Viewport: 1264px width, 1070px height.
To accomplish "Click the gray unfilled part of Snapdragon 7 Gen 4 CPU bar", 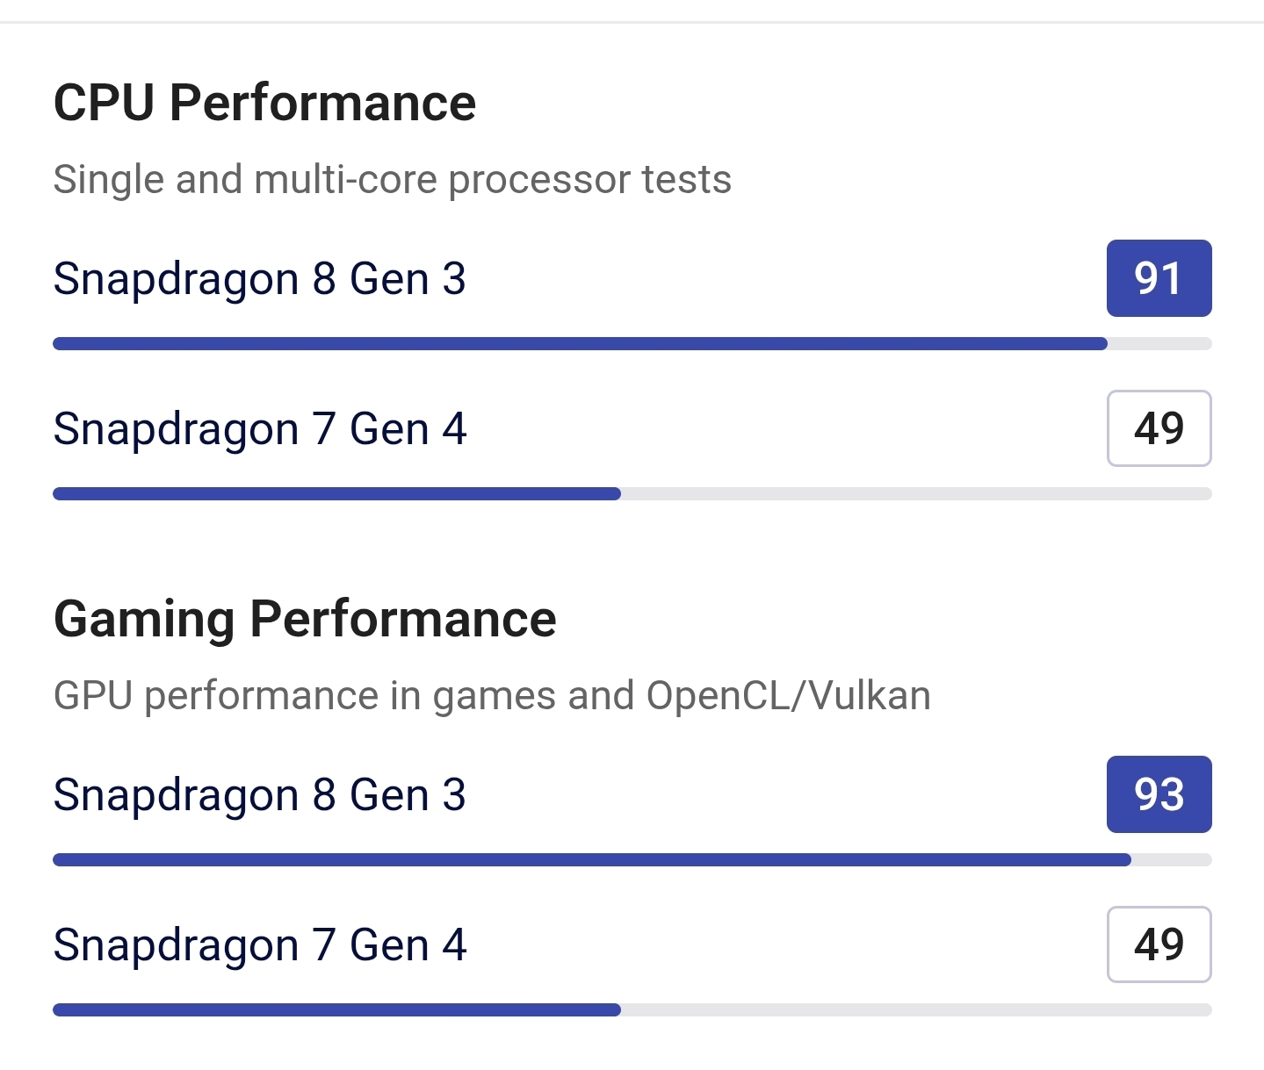I will [915, 494].
